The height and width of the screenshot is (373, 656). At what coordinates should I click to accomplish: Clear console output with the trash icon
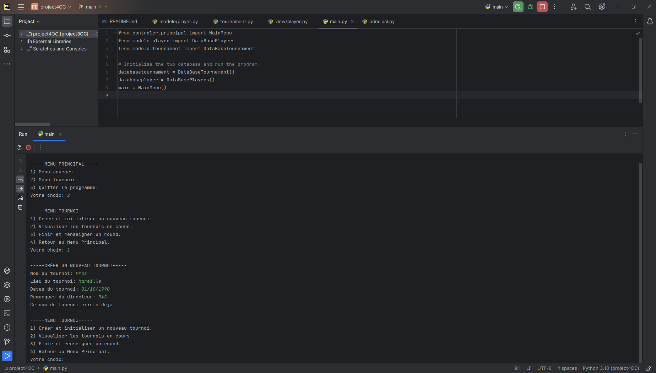point(20,207)
